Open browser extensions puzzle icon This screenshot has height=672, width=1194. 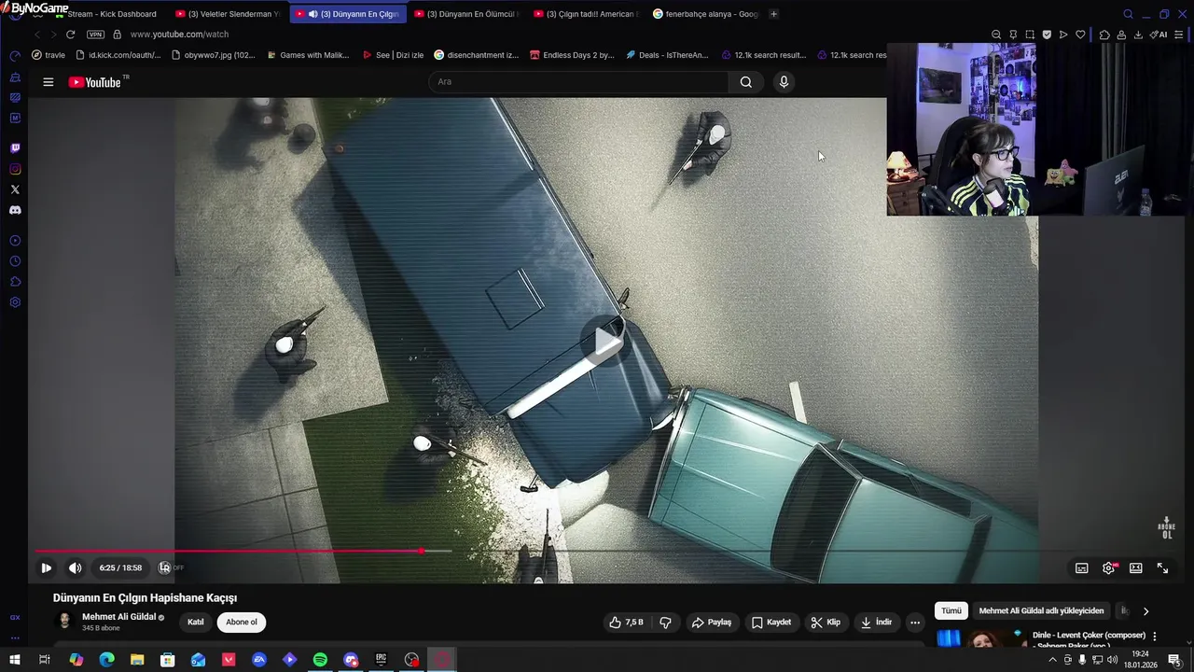coord(1104,35)
